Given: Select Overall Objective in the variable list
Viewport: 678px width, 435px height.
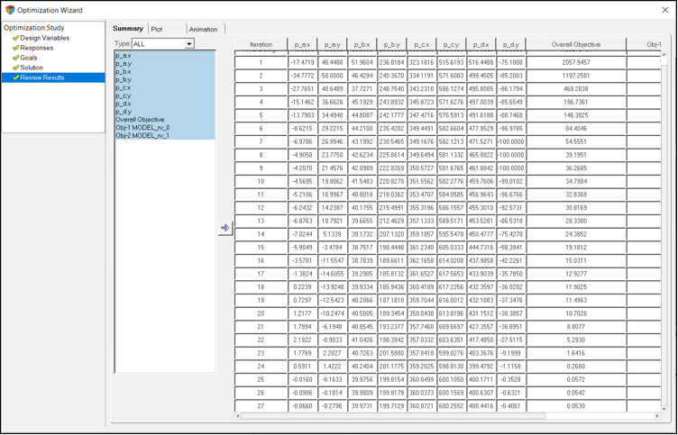Looking at the screenshot, I should [x=140, y=120].
